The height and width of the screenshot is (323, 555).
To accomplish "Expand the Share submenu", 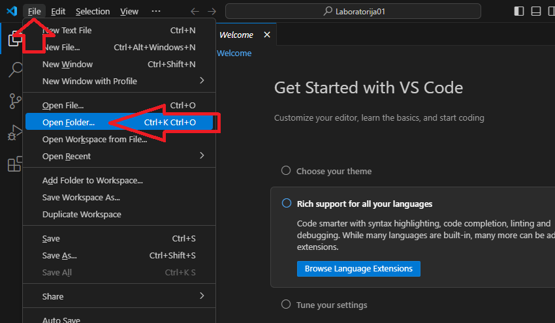I will (x=119, y=296).
